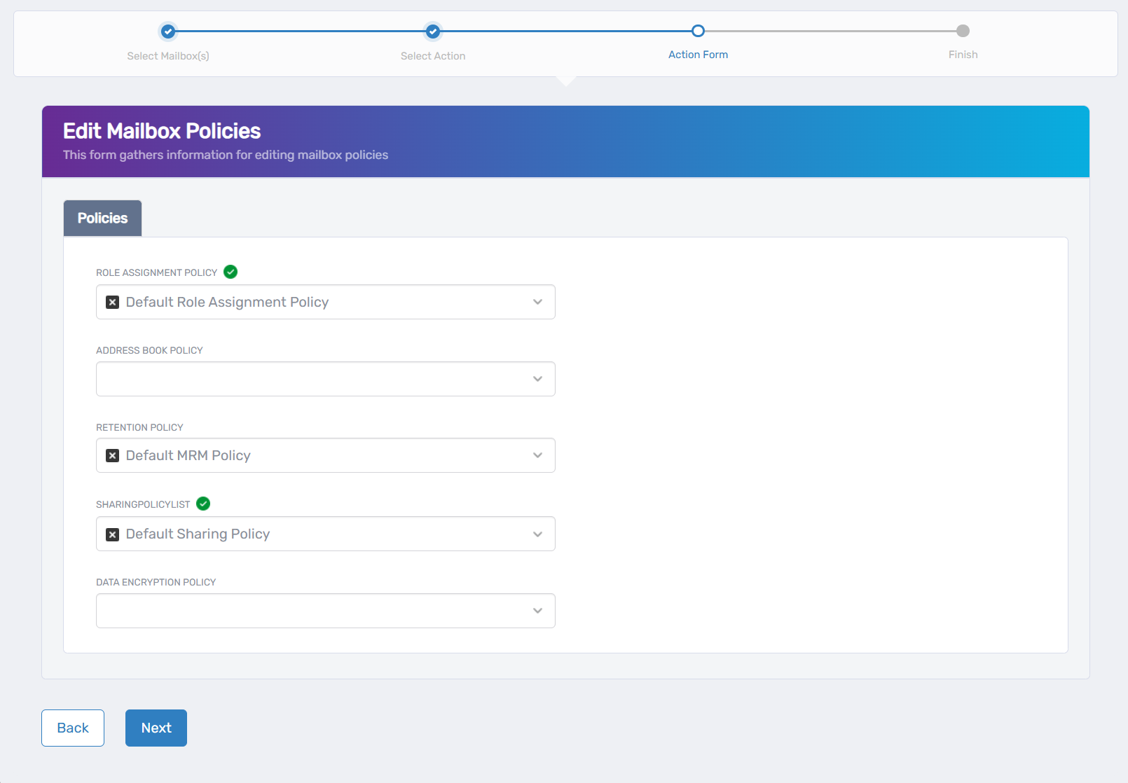Screen dimensions: 1128x783
Task: Click inside the empty Address Book Policy field
Action: [315, 378]
